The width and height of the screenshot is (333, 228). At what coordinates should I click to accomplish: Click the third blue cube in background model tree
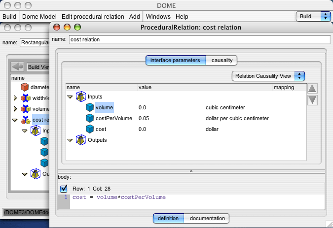point(44,163)
